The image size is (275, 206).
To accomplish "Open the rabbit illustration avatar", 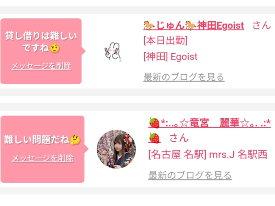I will 113,52.
